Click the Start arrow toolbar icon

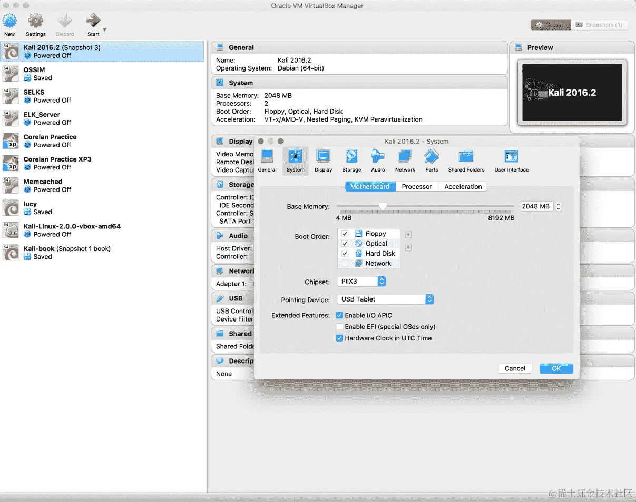(x=93, y=21)
